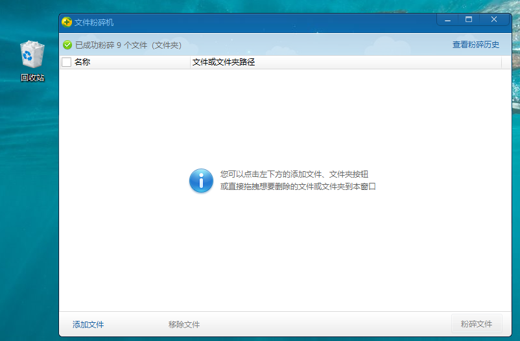Click the 文件粉碎机 title text
The image size is (520, 341).
(94, 22)
